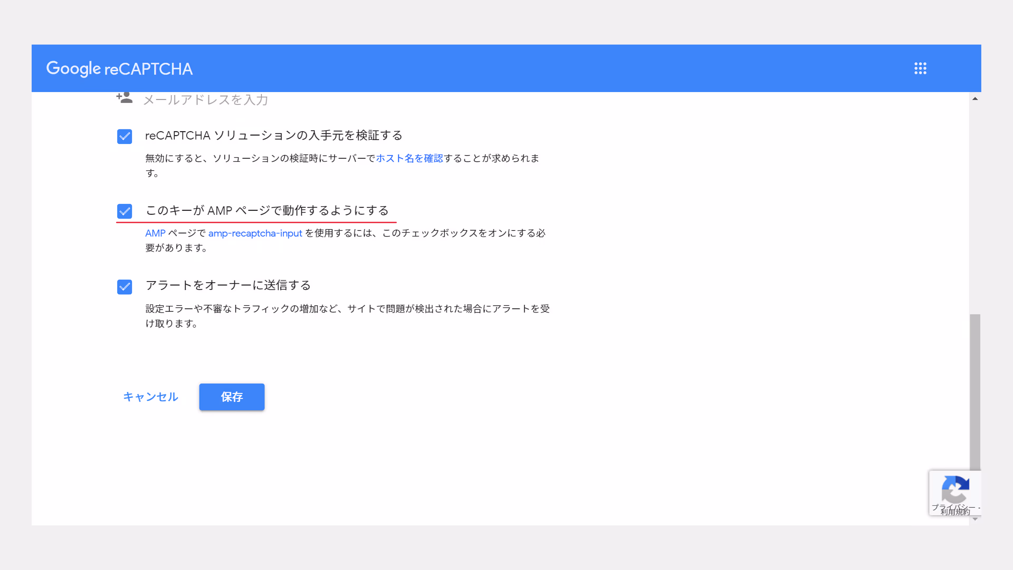Click the アラートをオーナーに送信する label text

[x=228, y=285]
